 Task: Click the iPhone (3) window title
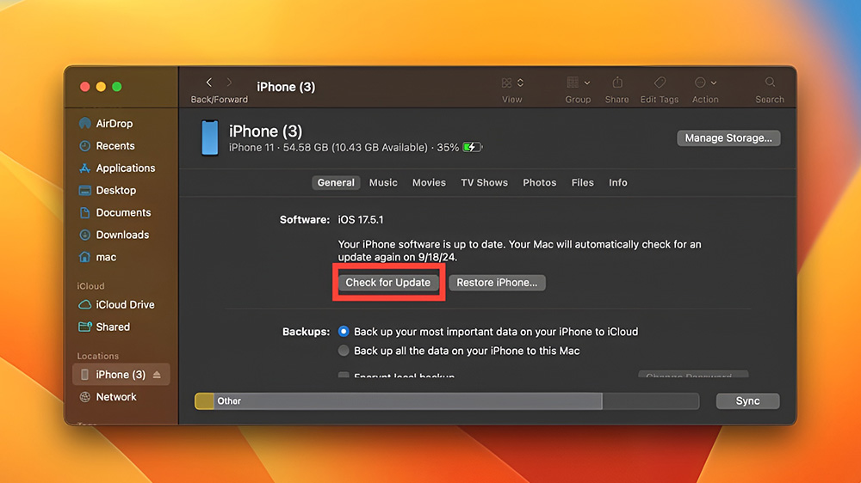click(286, 87)
